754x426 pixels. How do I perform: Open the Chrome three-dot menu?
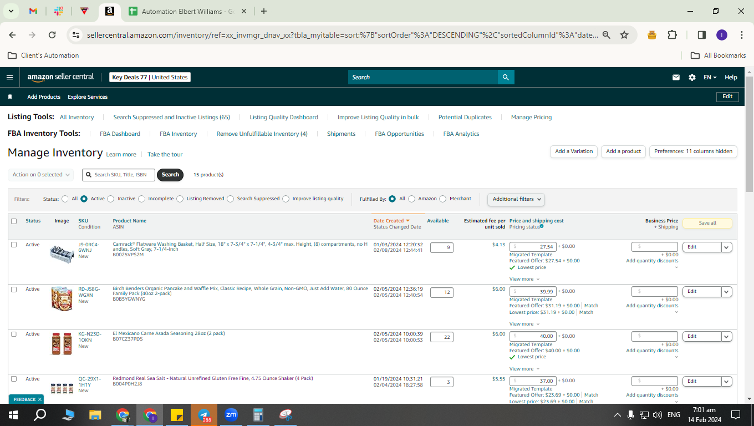[742, 35]
